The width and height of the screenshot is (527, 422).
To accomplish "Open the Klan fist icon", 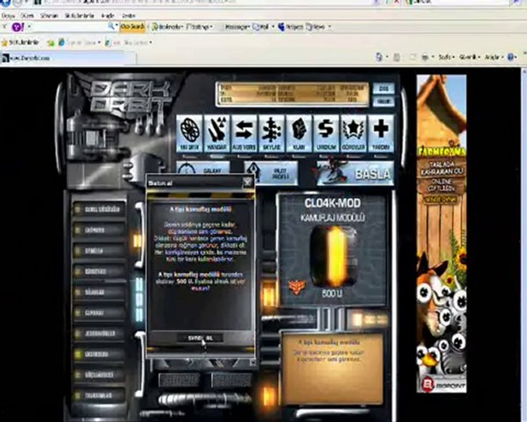I will coord(299,133).
